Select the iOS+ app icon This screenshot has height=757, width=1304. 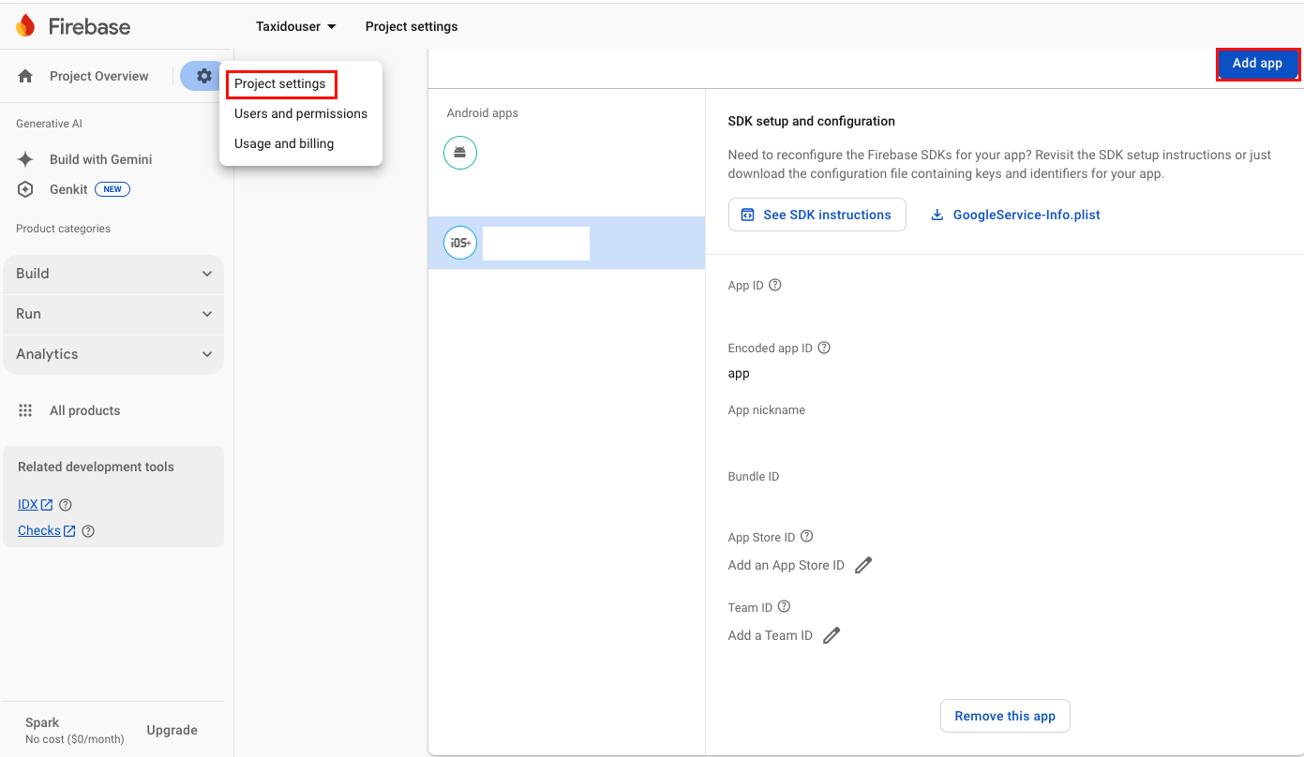tap(460, 244)
